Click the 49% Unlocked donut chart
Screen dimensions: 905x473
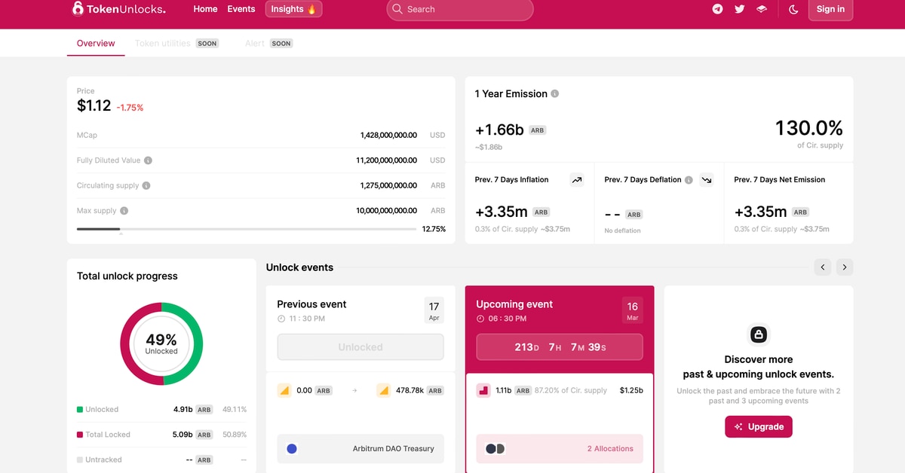click(161, 344)
